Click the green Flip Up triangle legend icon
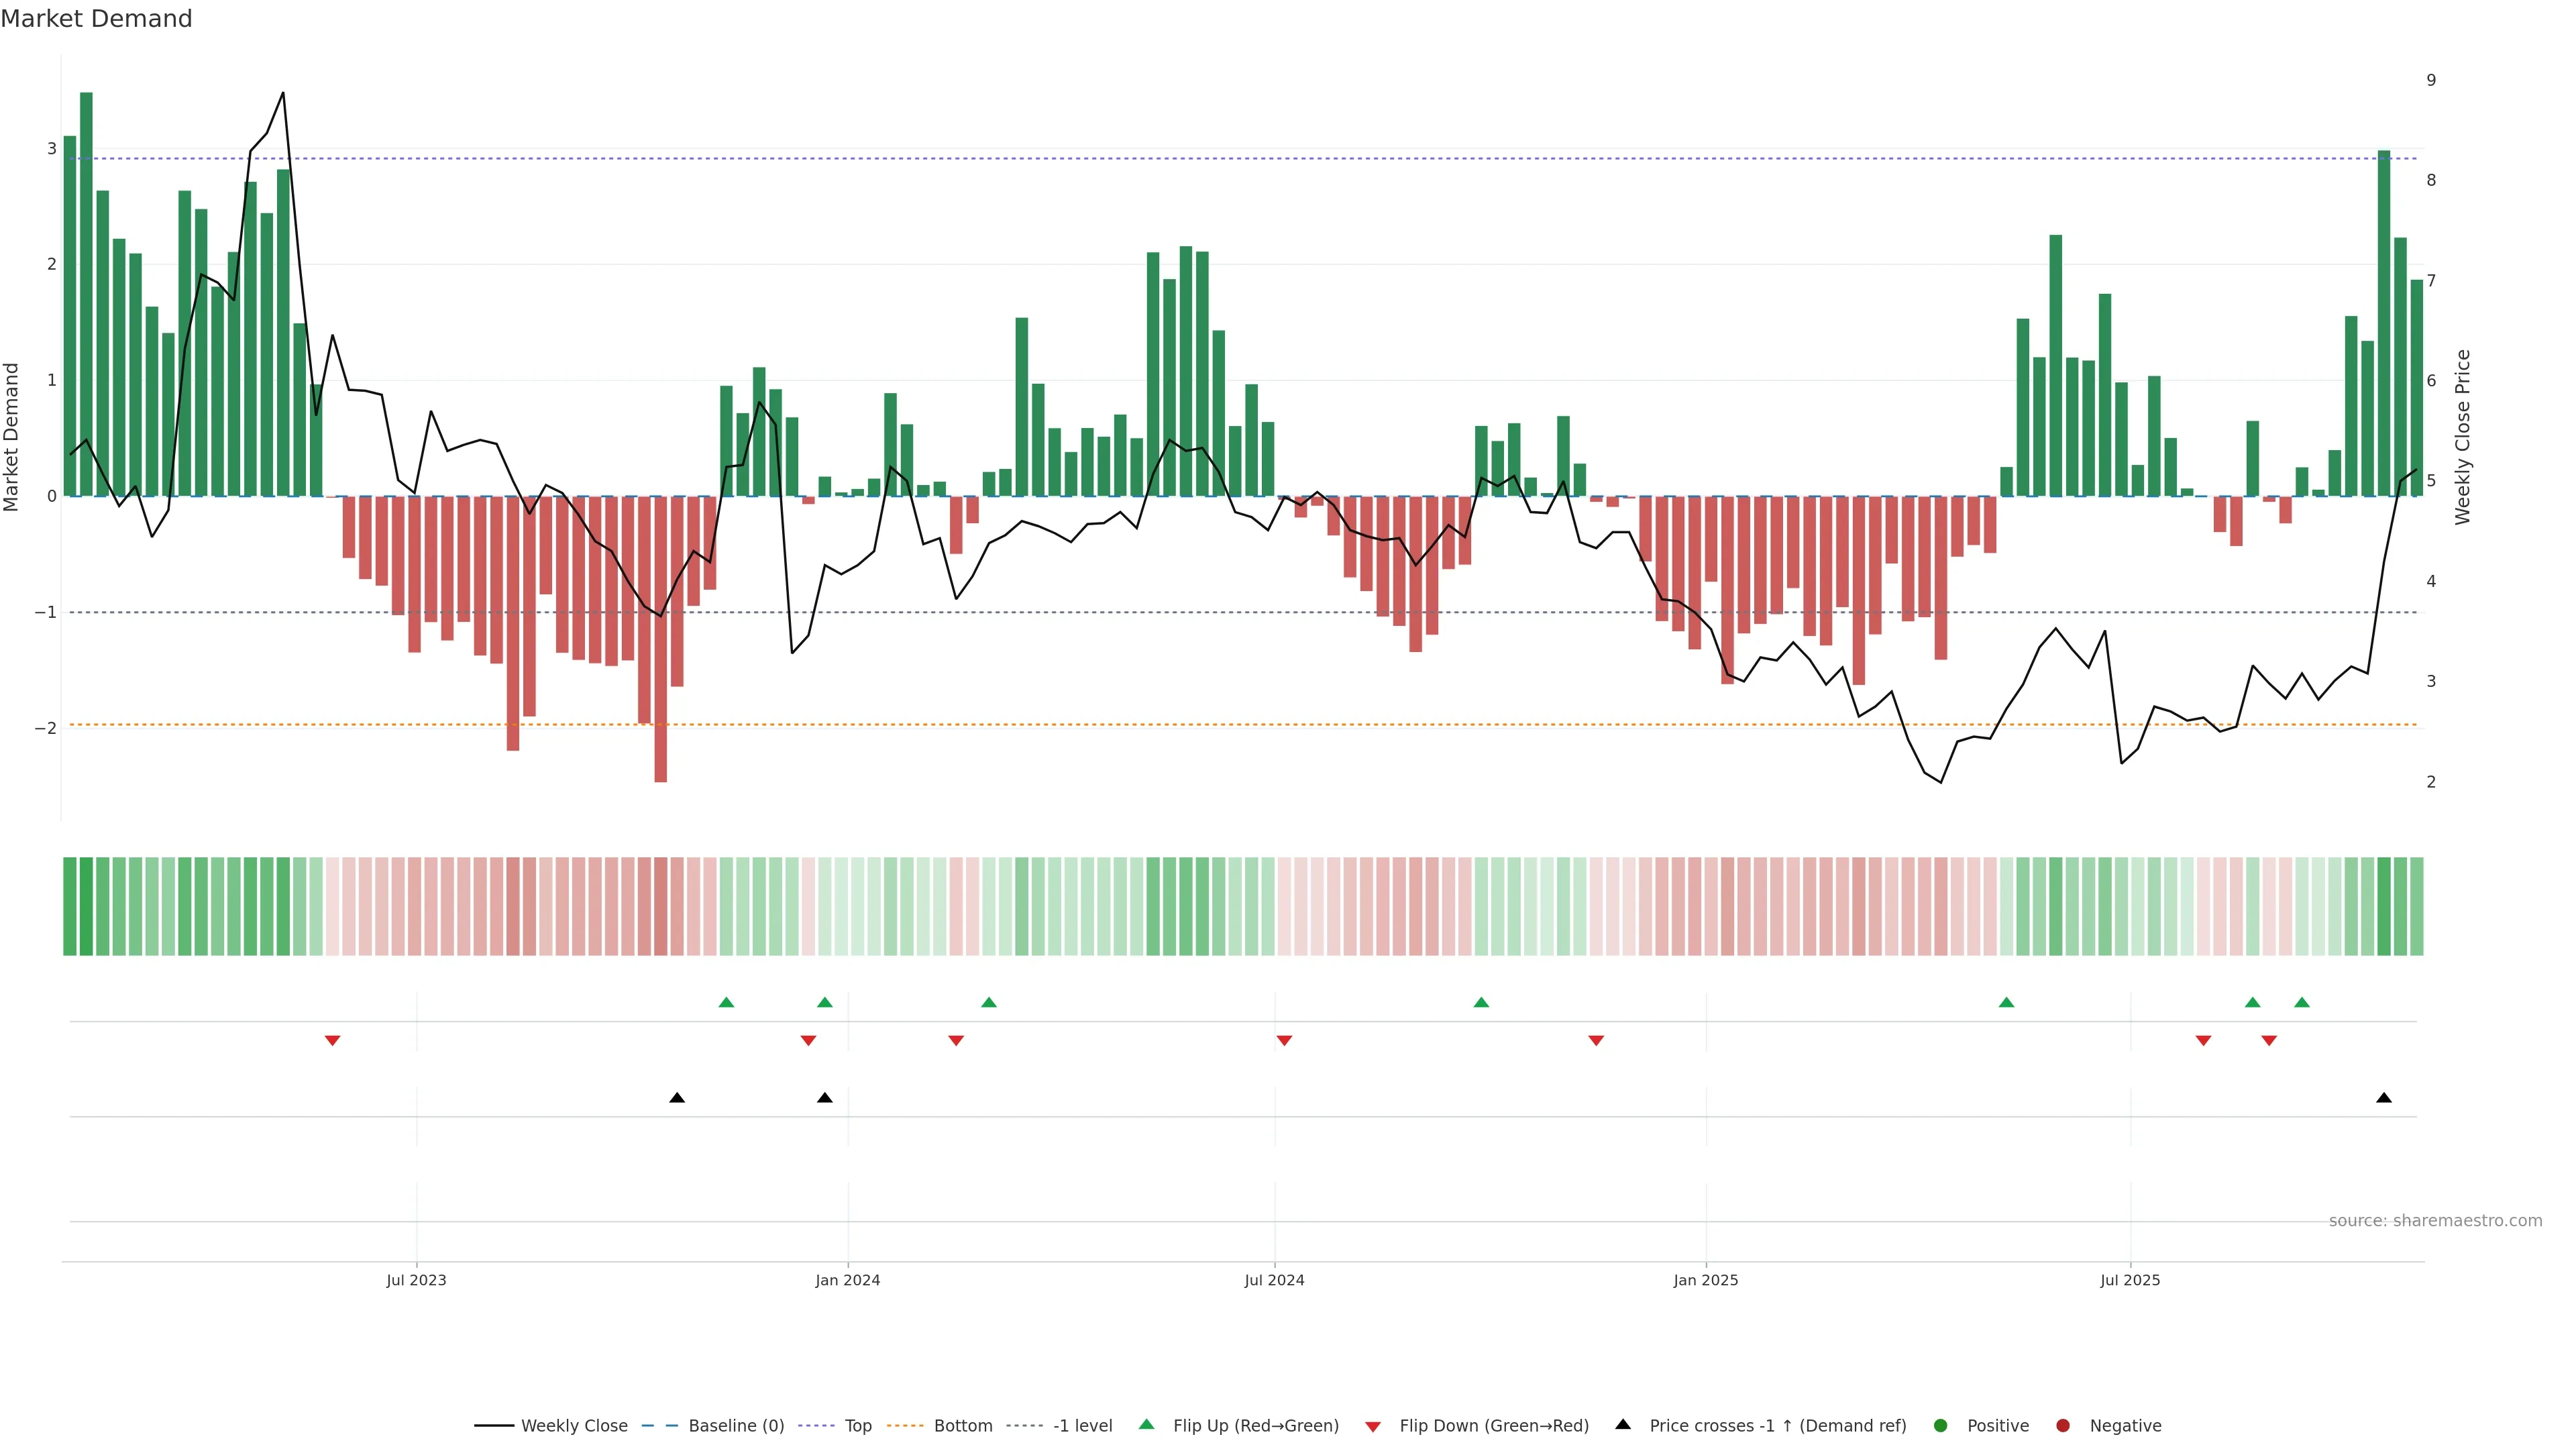Screen dimensions: 2576x1449 point(1146,1424)
